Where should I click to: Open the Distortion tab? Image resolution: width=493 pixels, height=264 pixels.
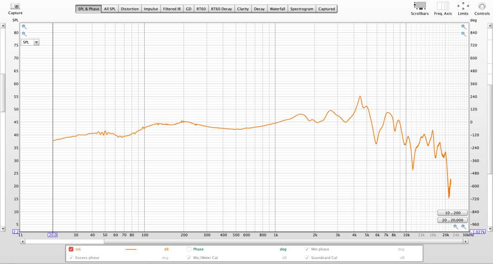(x=130, y=9)
